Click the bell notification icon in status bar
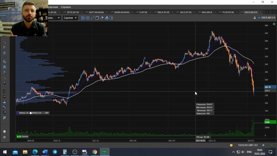This screenshot has height=156, width=277. [x=263, y=145]
